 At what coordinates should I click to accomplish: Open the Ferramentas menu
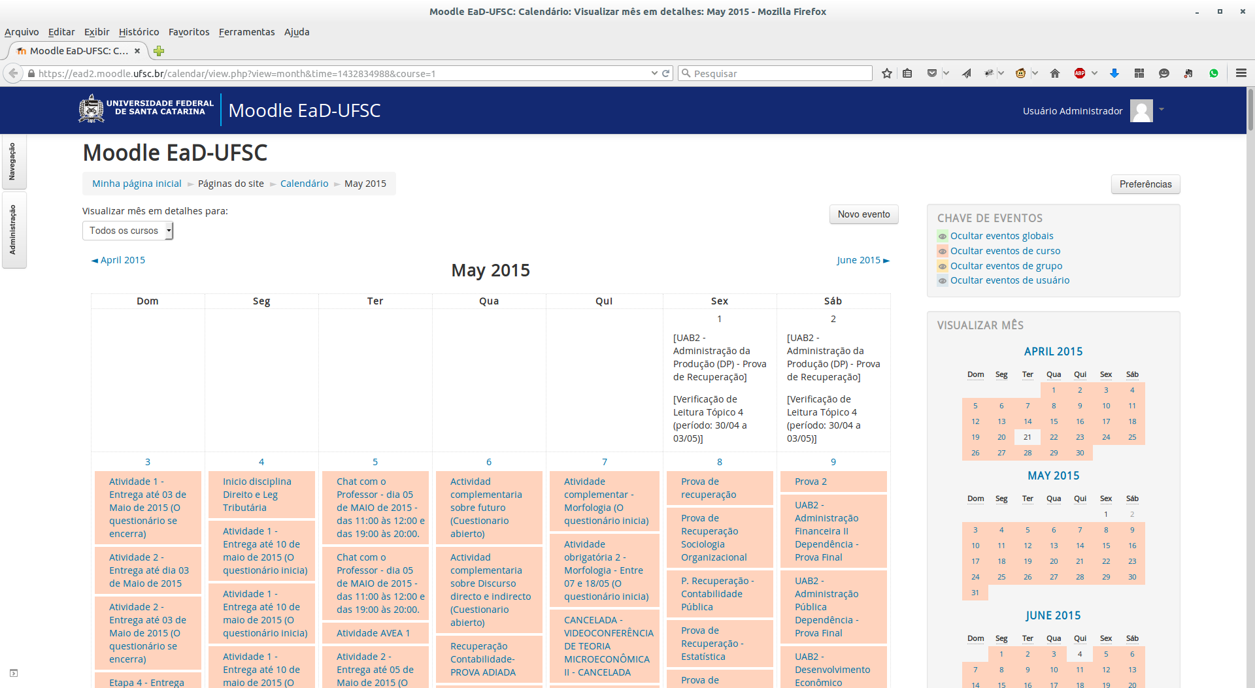pos(246,32)
